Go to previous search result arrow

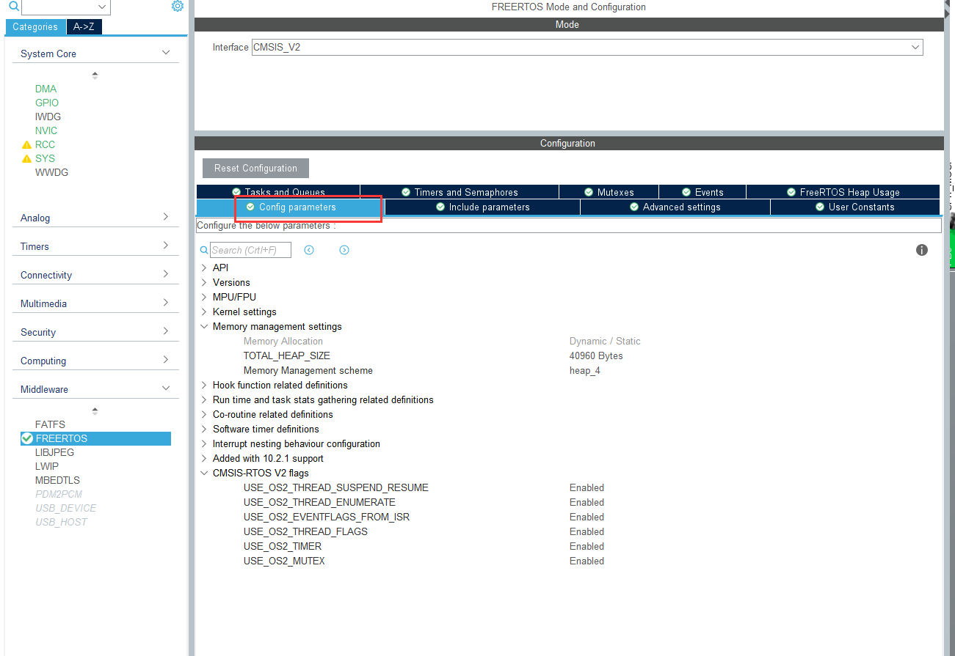(x=309, y=250)
